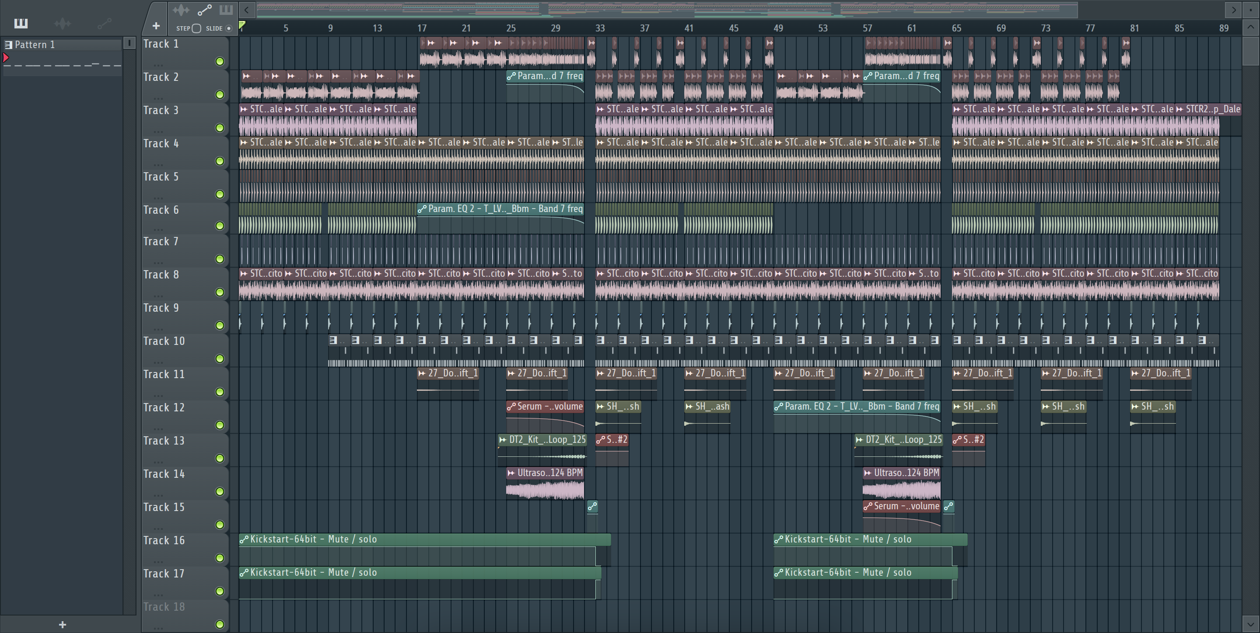The image size is (1260, 633).
Task: Mute Track 4 with its green LED
Action: (220, 161)
